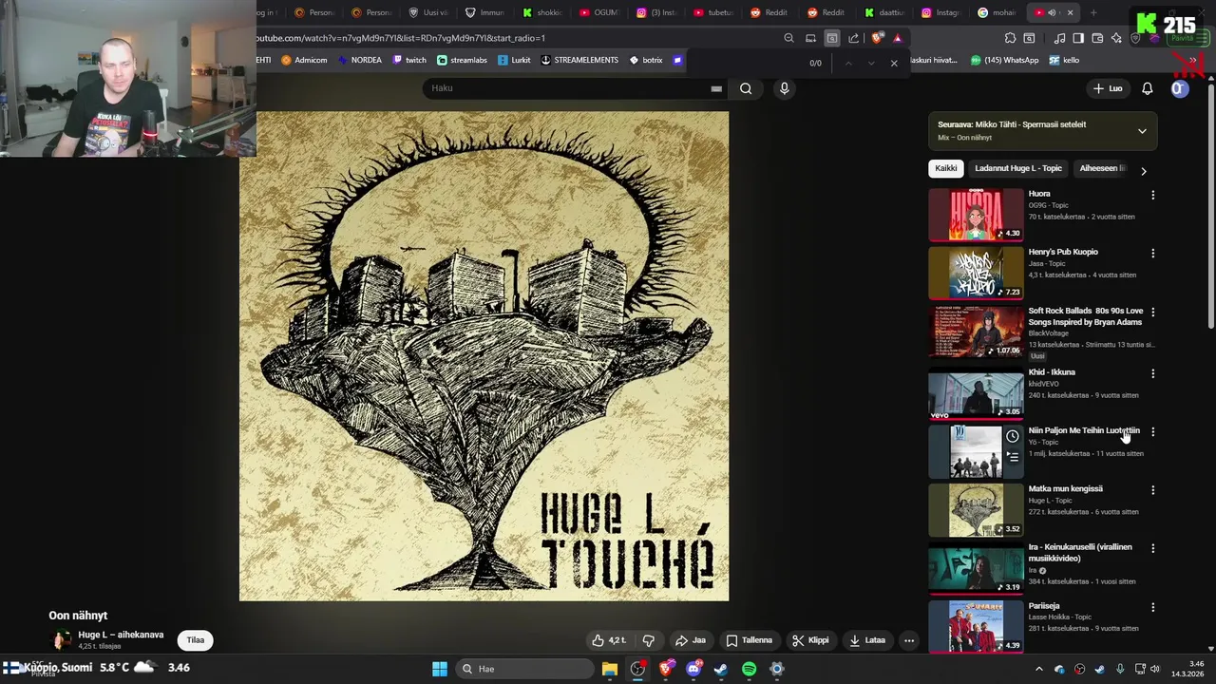The width and height of the screenshot is (1216, 684).
Task: Open Brave Shields lion icon
Action: (876, 38)
